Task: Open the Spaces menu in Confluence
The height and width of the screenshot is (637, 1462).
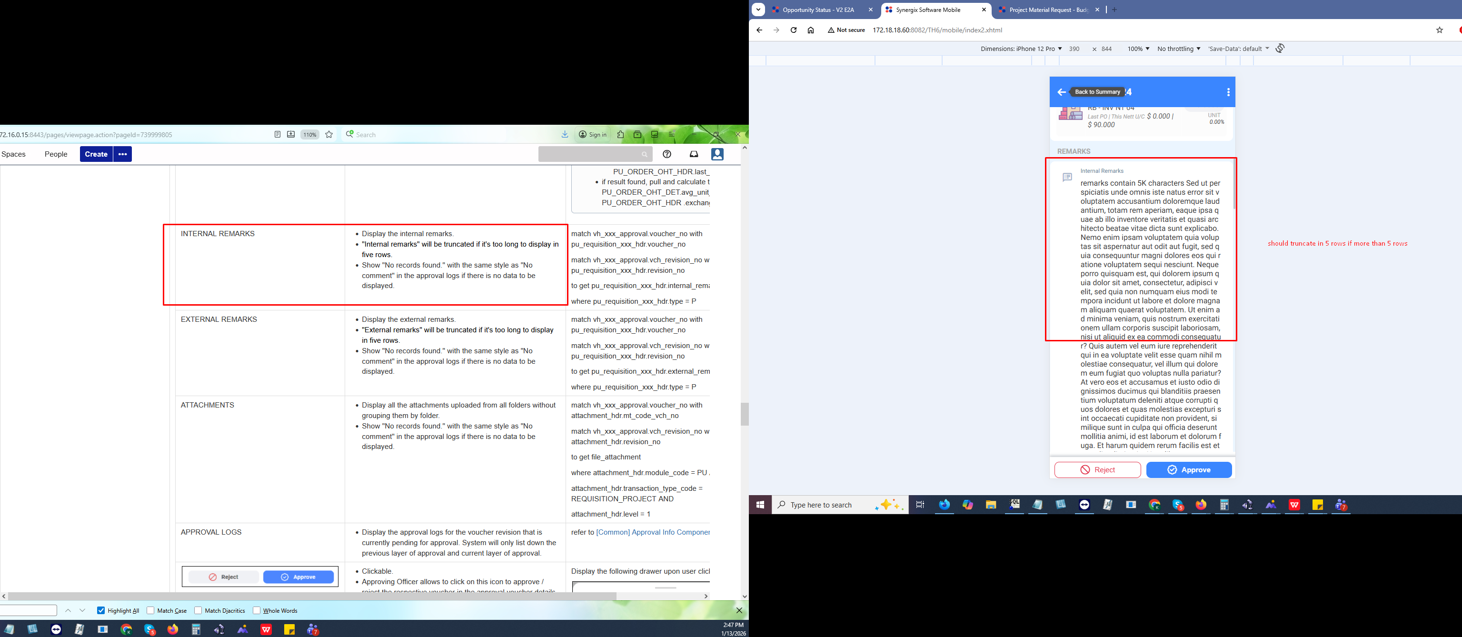Action: click(x=14, y=154)
